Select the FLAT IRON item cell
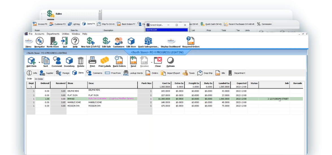The width and height of the screenshot is (332, 155). click(77, 95)
